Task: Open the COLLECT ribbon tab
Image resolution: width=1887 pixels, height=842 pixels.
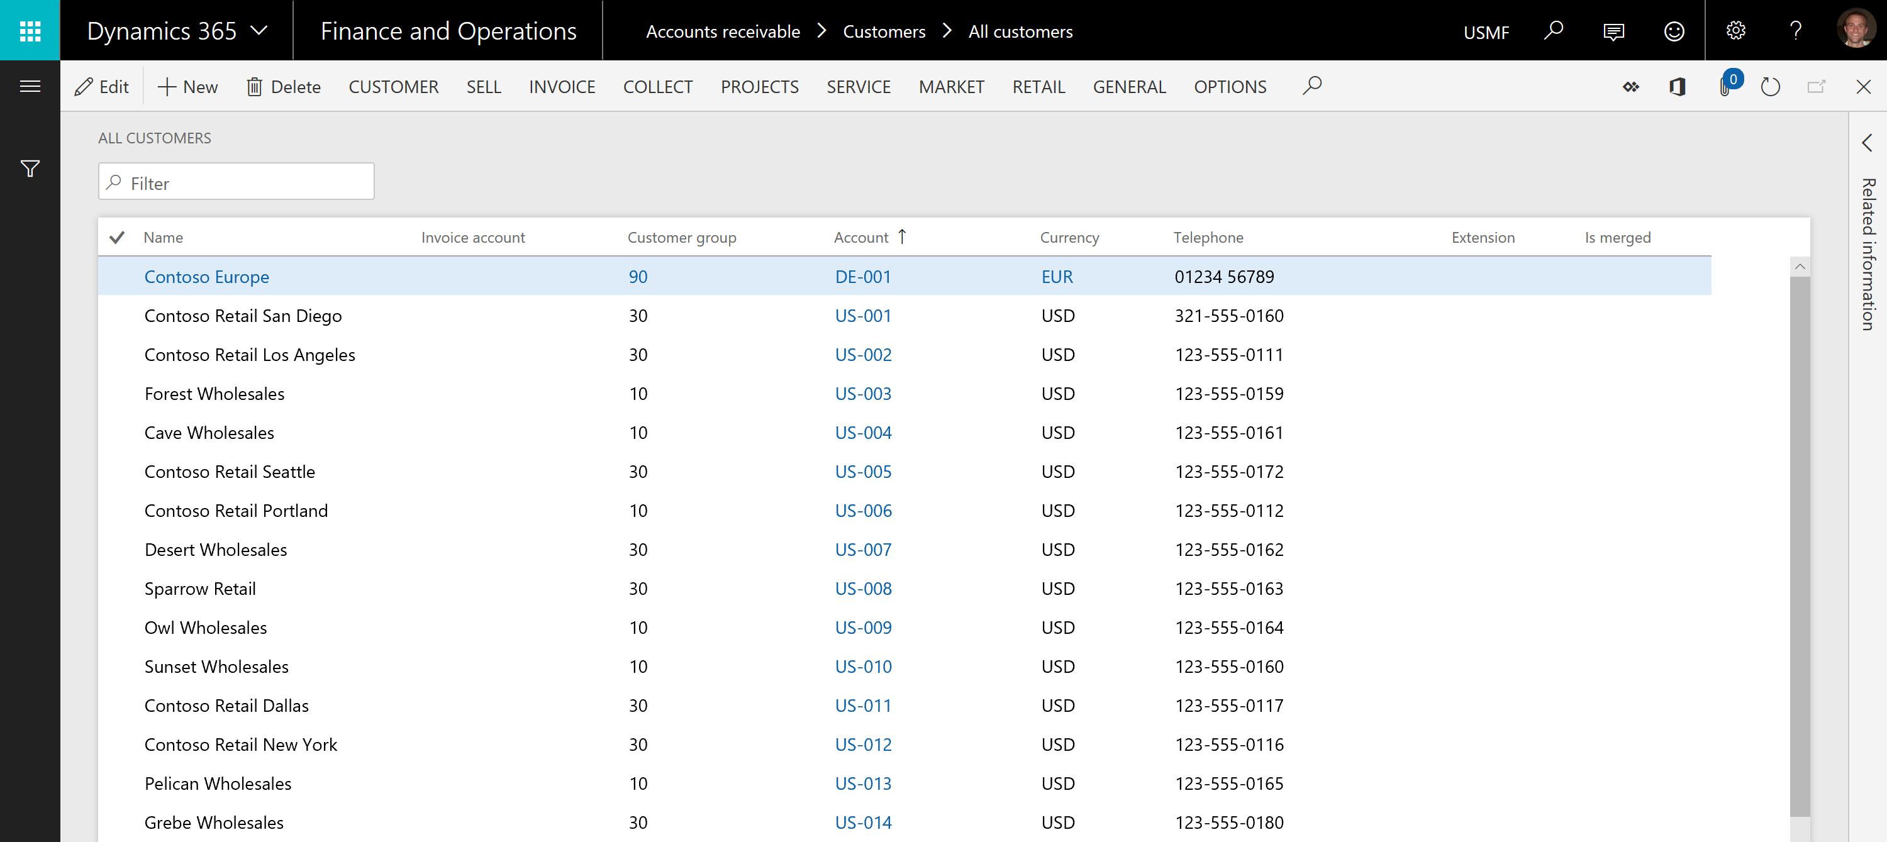Action: coord(657,86)
